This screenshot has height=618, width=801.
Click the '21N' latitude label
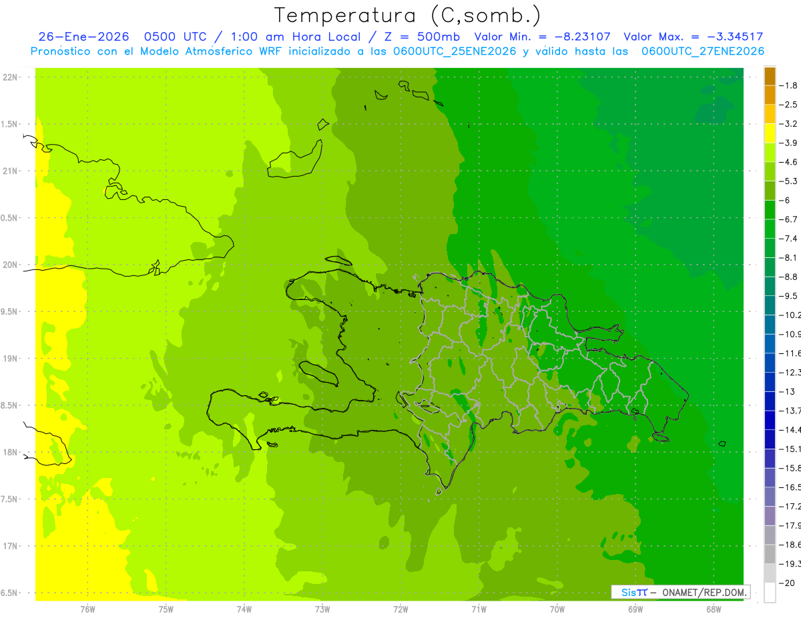coord(10,171)
